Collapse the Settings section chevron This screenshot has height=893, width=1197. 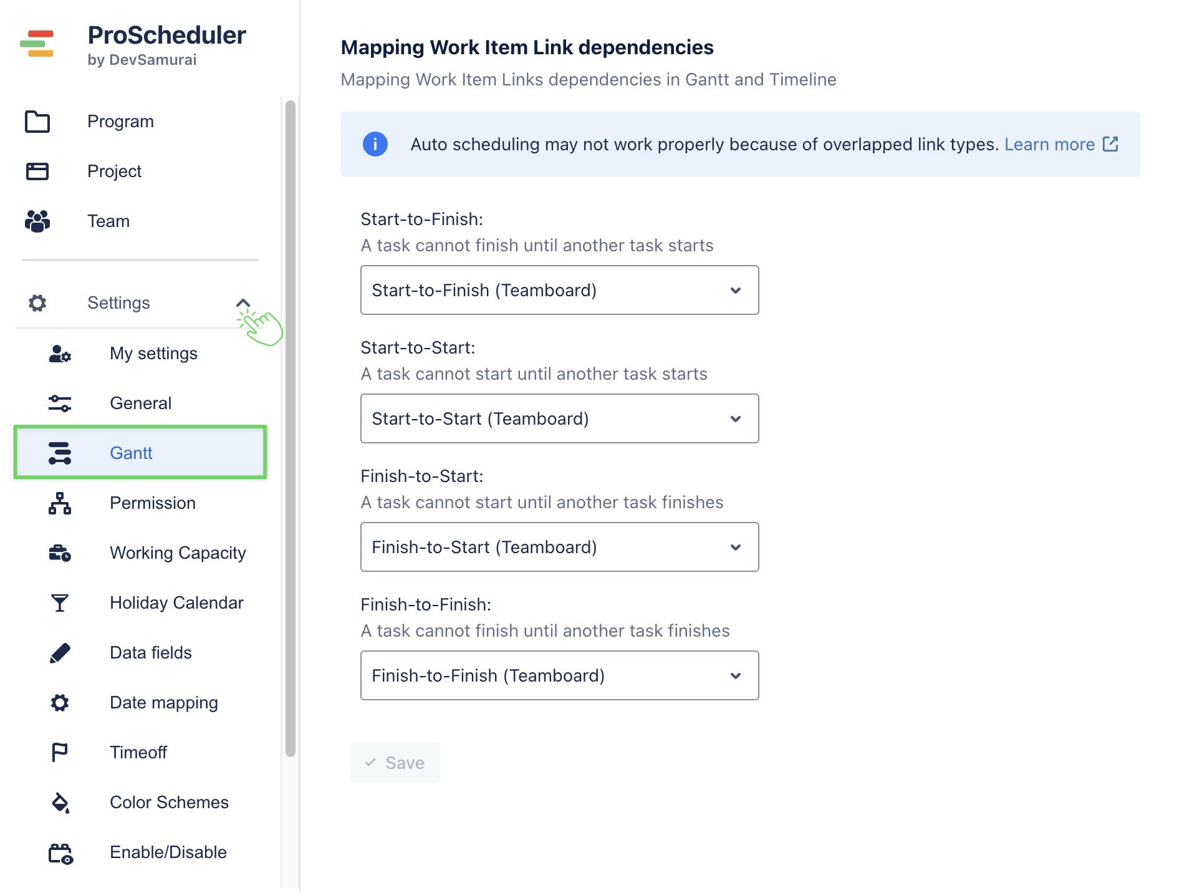pos(243,303)
